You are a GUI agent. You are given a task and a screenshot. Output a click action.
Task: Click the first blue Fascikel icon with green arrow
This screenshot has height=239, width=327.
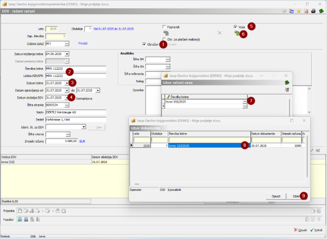click(20, 220)
